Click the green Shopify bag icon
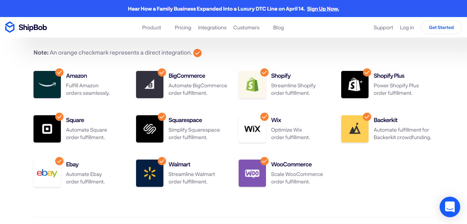The width and height of the screenshot is (467, 224). [252, 85]
